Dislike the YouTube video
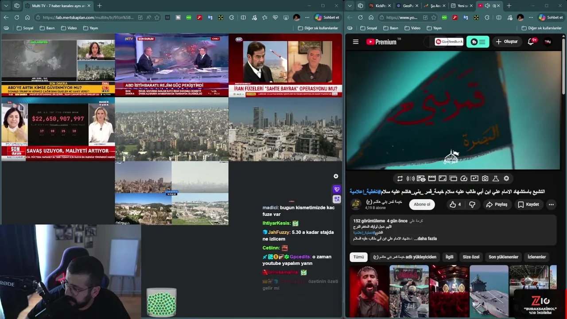This screenshot has width=567, height=319. coord(472,204)
